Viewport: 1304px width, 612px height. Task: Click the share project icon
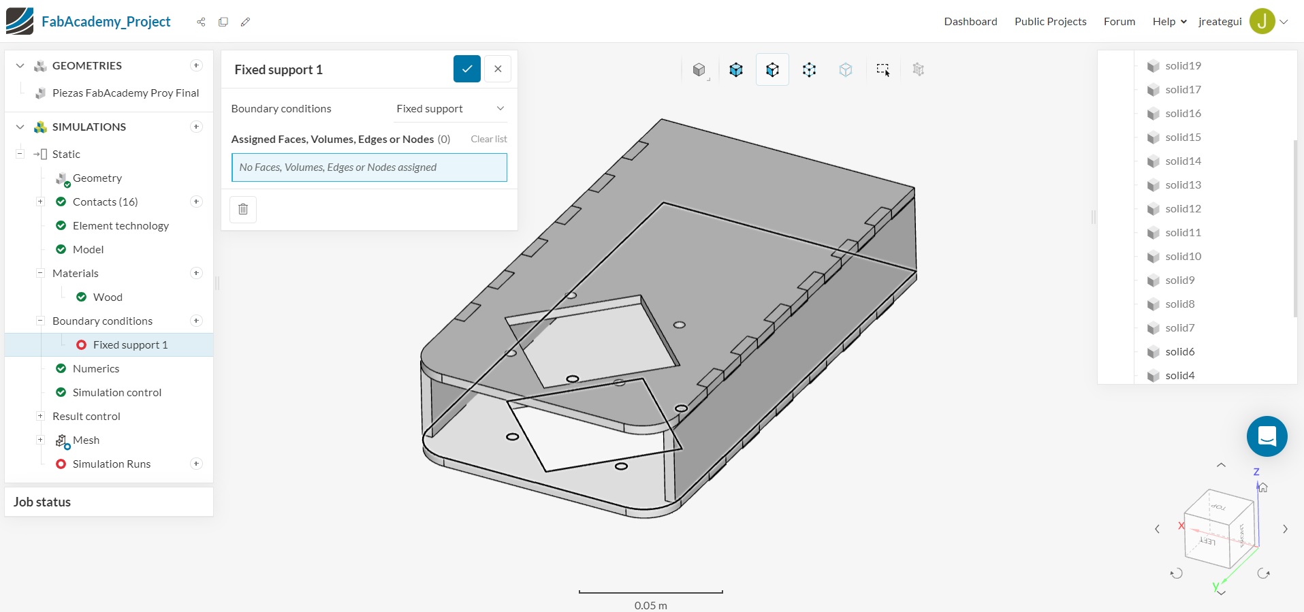[x=201, y=22]
